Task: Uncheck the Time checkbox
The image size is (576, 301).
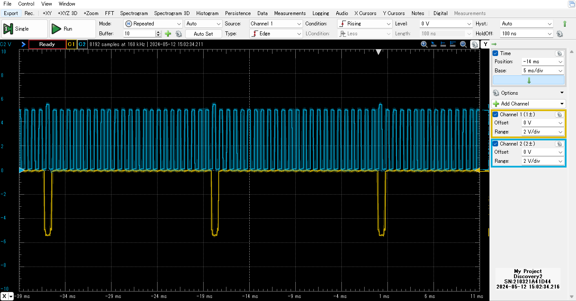Action: coord(495,53)
